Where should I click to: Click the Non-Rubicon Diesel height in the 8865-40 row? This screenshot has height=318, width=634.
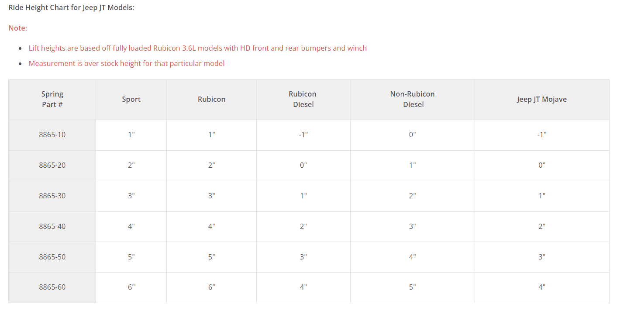[413, 227]
